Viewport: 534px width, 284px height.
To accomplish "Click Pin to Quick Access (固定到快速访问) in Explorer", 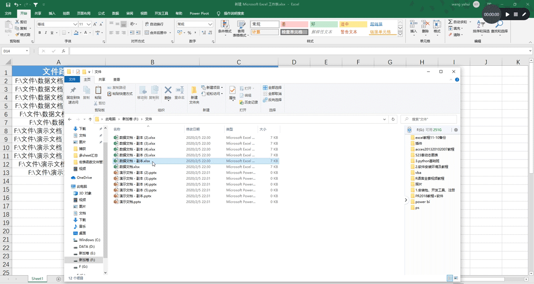I will 73,95.
